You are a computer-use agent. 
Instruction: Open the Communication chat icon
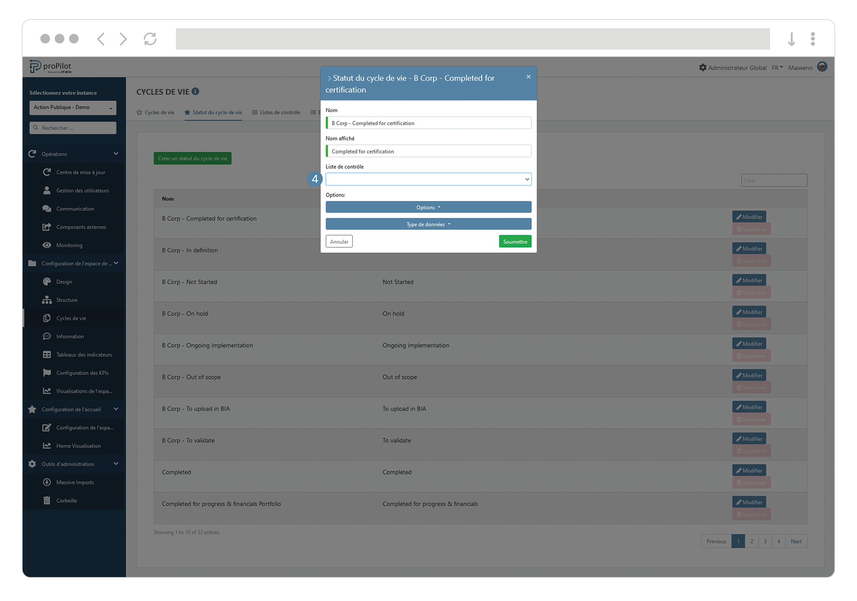[x=47, y=208]
